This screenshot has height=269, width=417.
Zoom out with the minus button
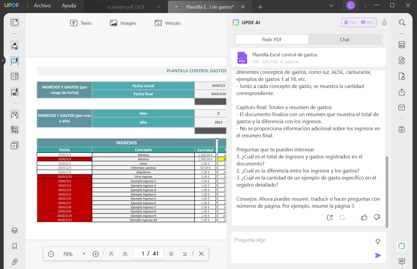(51, 254)
